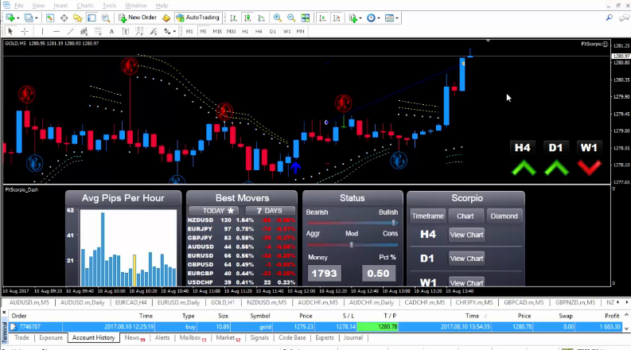Switch chart to M15 timeframe

point(217,31)
